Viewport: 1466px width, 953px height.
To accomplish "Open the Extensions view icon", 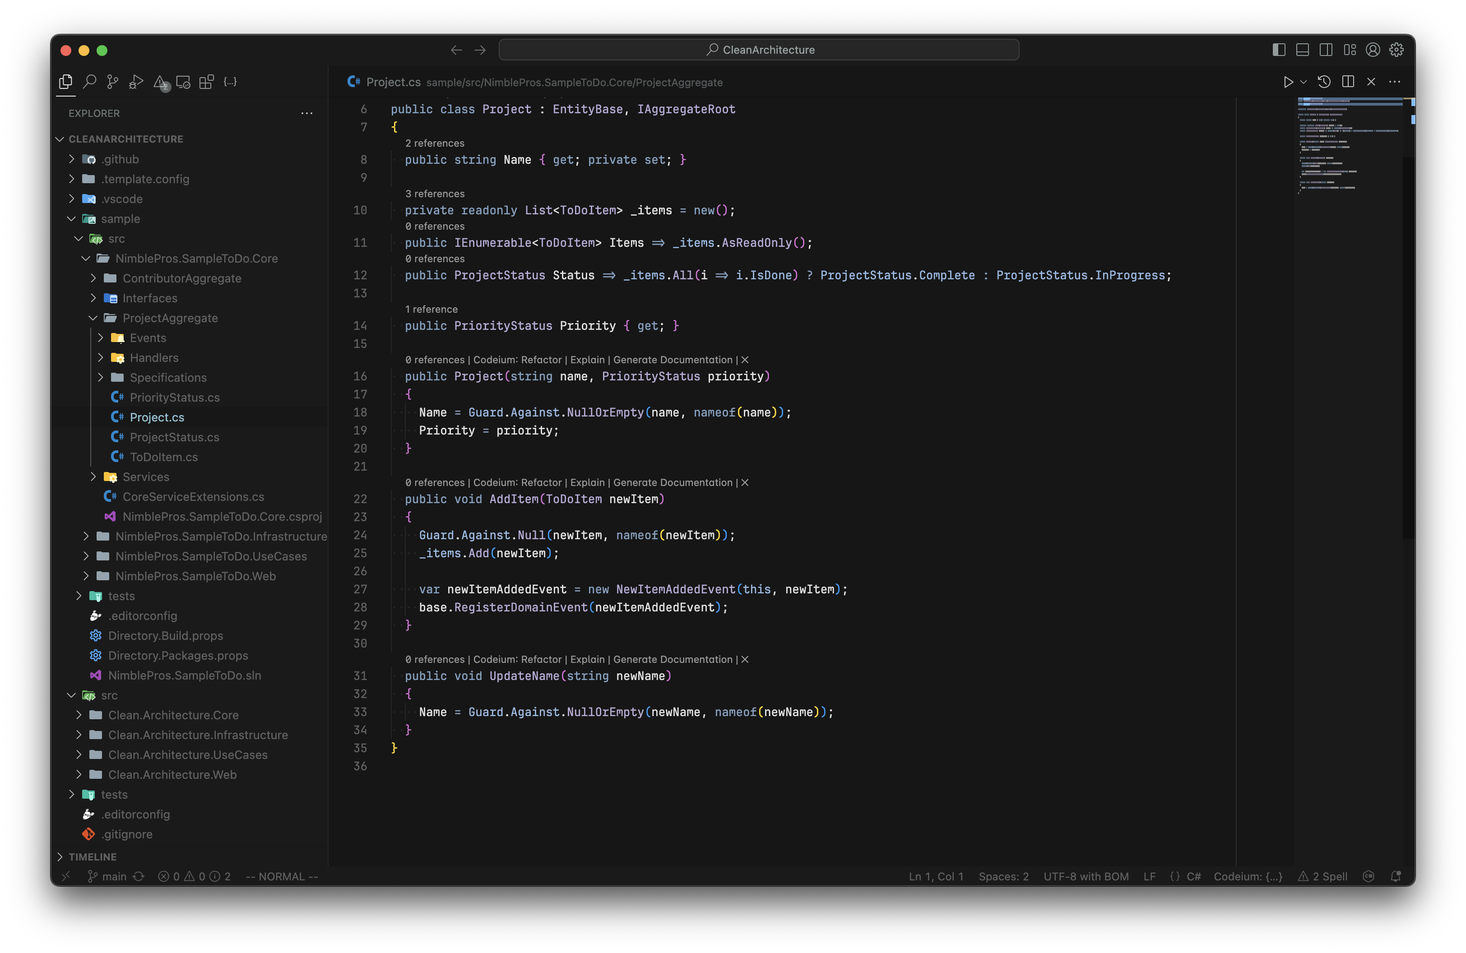I will (x=207, y=81).
